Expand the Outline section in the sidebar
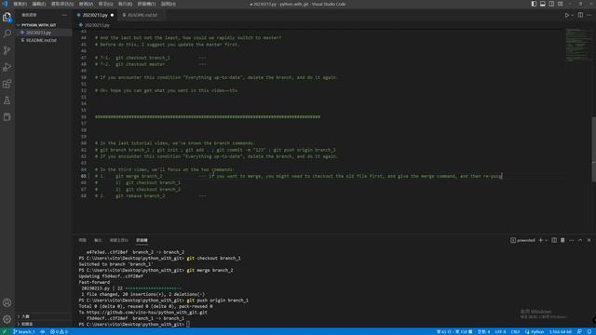The width and height of the screenshot is (596, 335). coord(25,316)
